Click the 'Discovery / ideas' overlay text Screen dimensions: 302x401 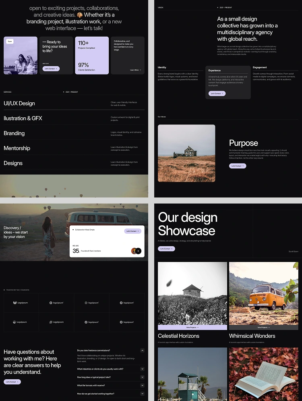click(16, 232)
